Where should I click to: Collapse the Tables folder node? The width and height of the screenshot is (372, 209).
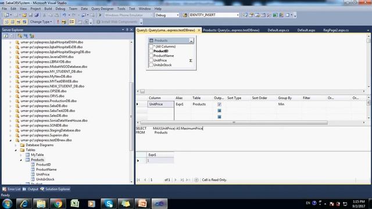click(x=16, y=150)
